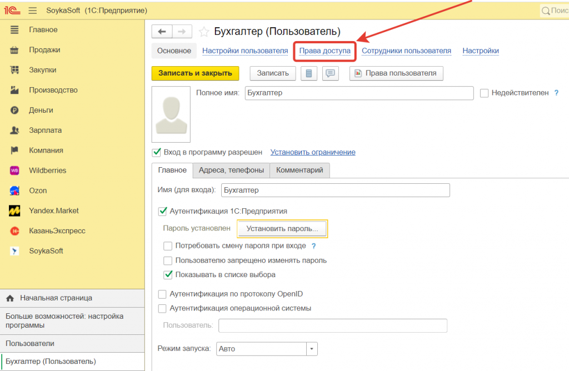Enable Потребовать смену пароля при входе
The height and width of the screenshot is (371, 569).
[x=168, y=245]
